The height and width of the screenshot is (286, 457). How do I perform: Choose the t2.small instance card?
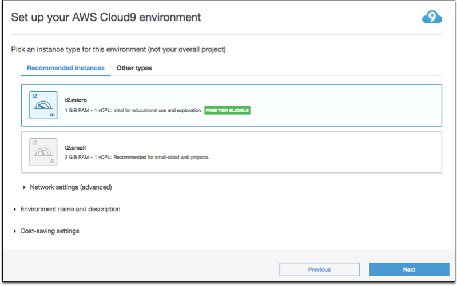coord(232,152)
